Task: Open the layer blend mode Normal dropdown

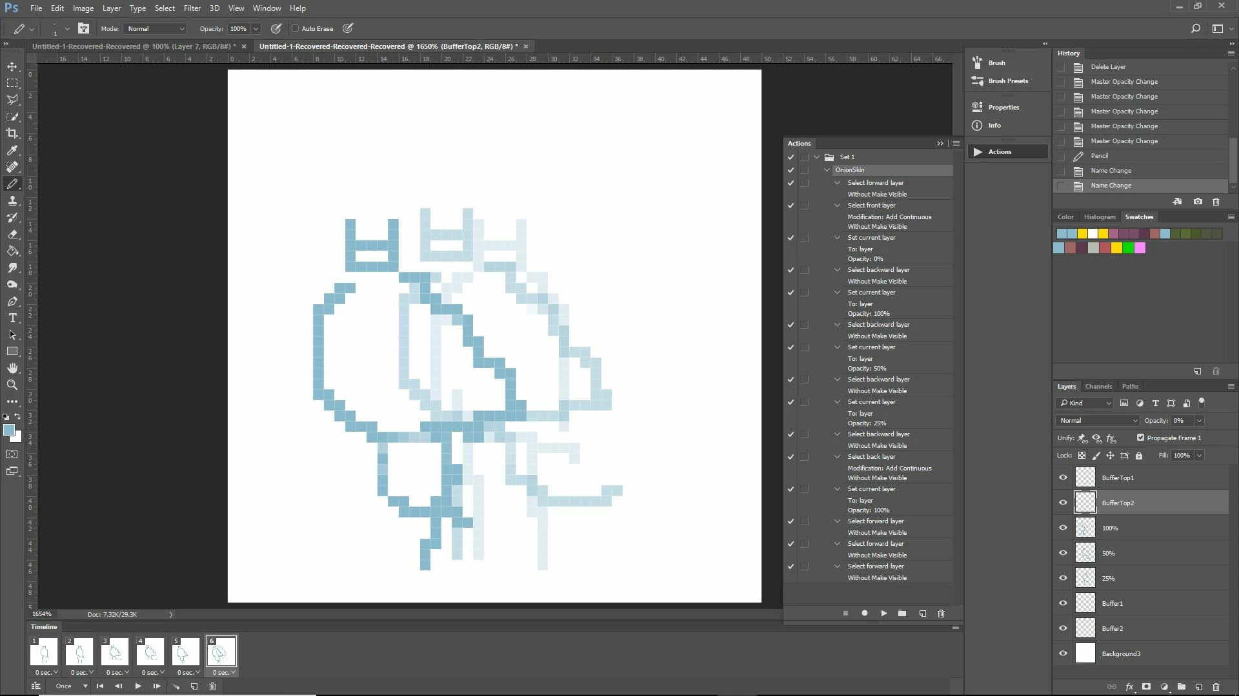Action: coord(1098,421)
